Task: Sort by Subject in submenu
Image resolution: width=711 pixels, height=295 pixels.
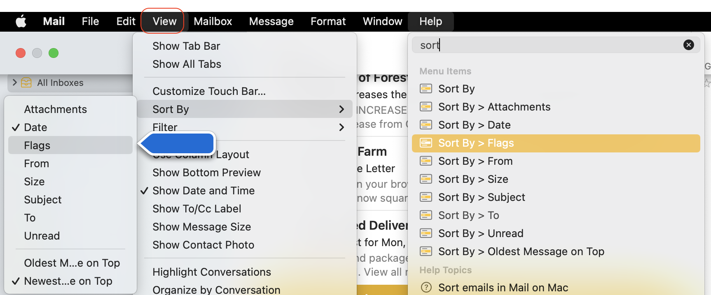Action: (70, 200)
